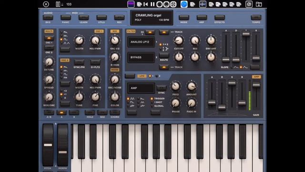
Task: Click the skip-to-start transport icon
Action: (145, 4)
